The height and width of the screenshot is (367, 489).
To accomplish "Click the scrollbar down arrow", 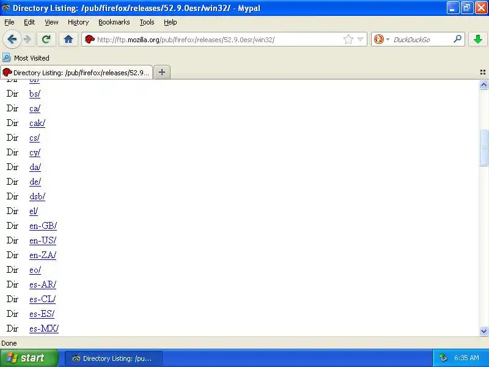I will pyautogui.click(x=483, y=331).
